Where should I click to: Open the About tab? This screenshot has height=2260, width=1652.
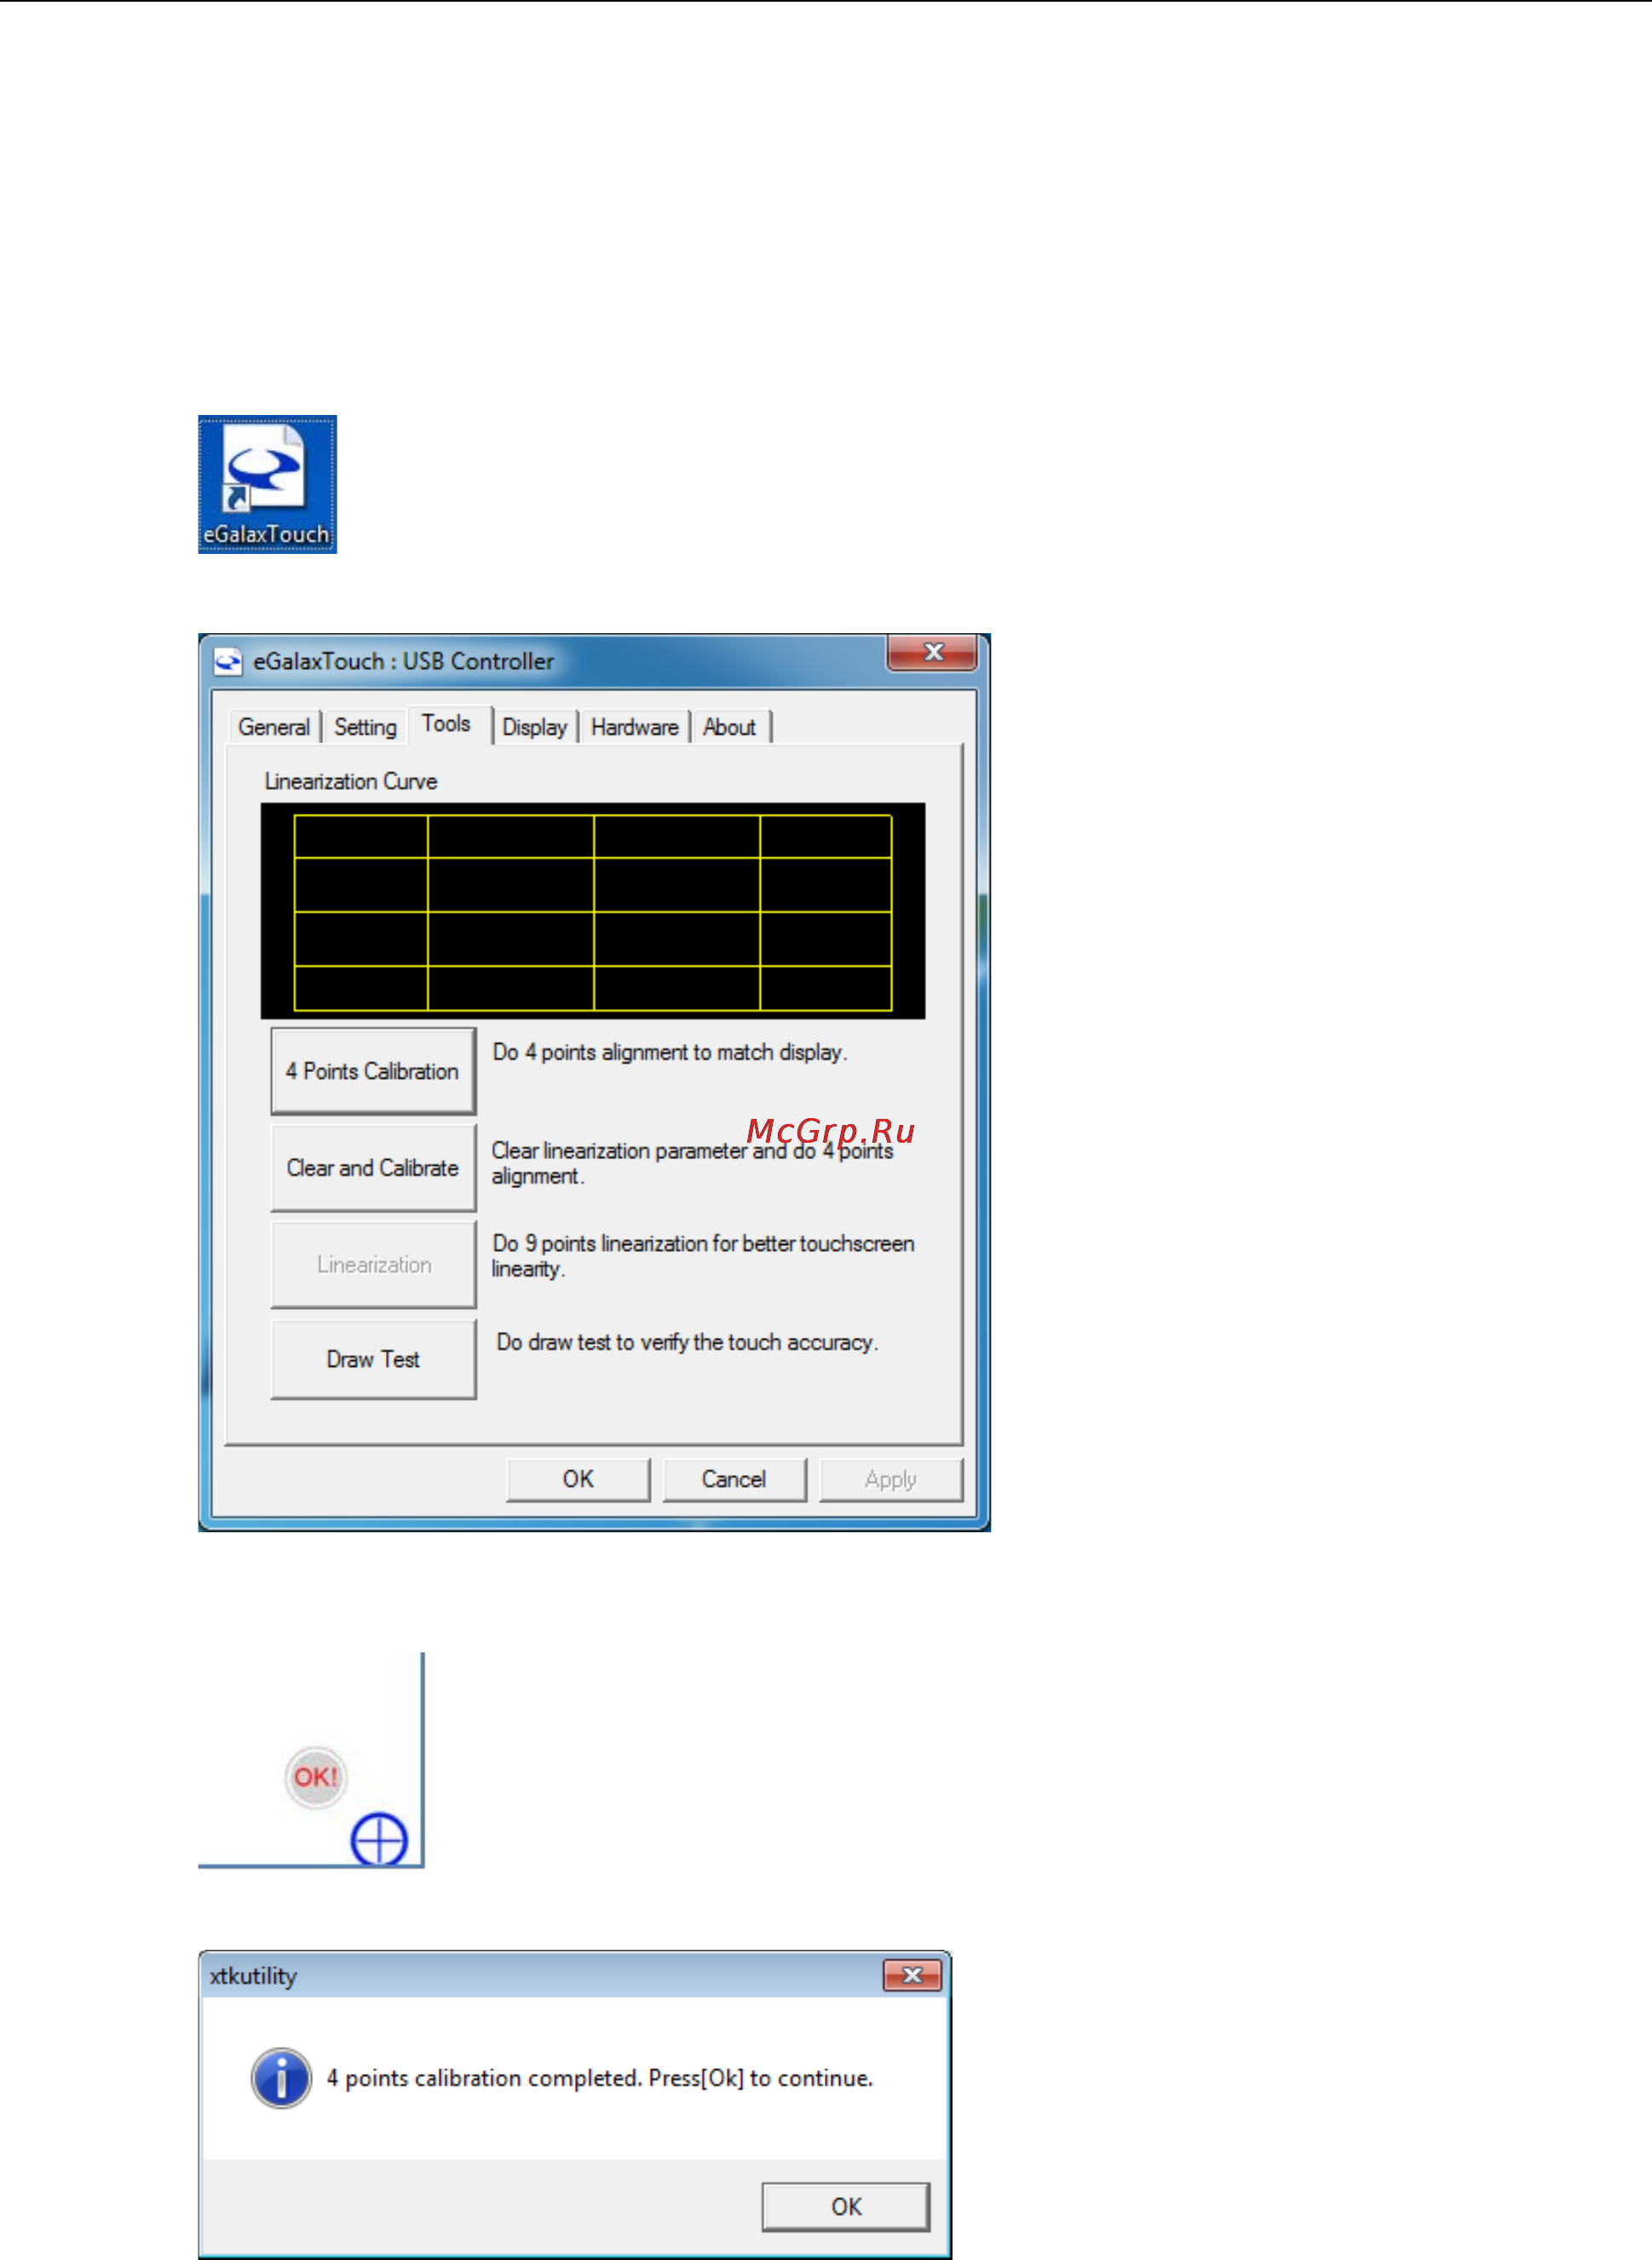(x=729, y=727)
